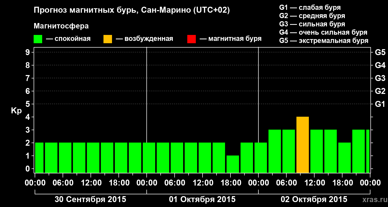This screenshot has width=388, height=207.
Task: Click the '02 Октября 2015' date label
Action: 314,199
